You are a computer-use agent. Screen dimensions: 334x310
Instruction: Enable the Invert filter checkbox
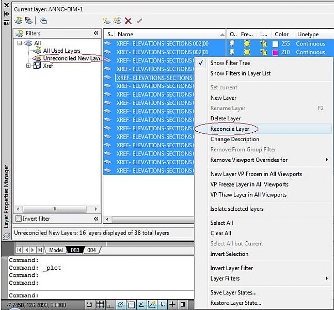point(19,219)
